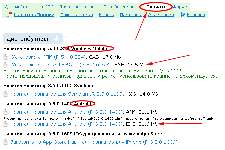Click the red flag icon beside Навител.Пробки

tap(10, 15)
